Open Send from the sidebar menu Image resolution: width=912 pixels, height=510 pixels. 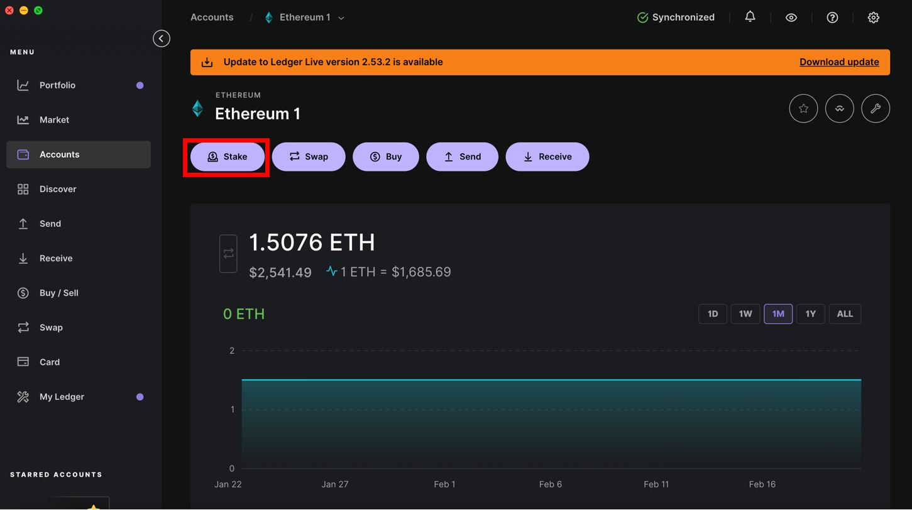coord(79,224)
